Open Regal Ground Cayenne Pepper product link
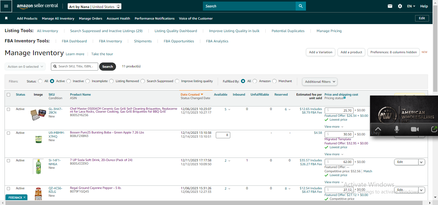This screenshot has height=205, width=438. pos(96,188)
